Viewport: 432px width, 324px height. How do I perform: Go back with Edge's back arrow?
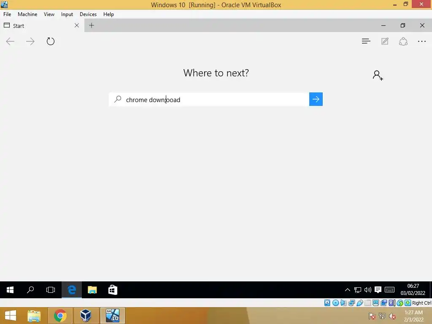tap(10, 41)
